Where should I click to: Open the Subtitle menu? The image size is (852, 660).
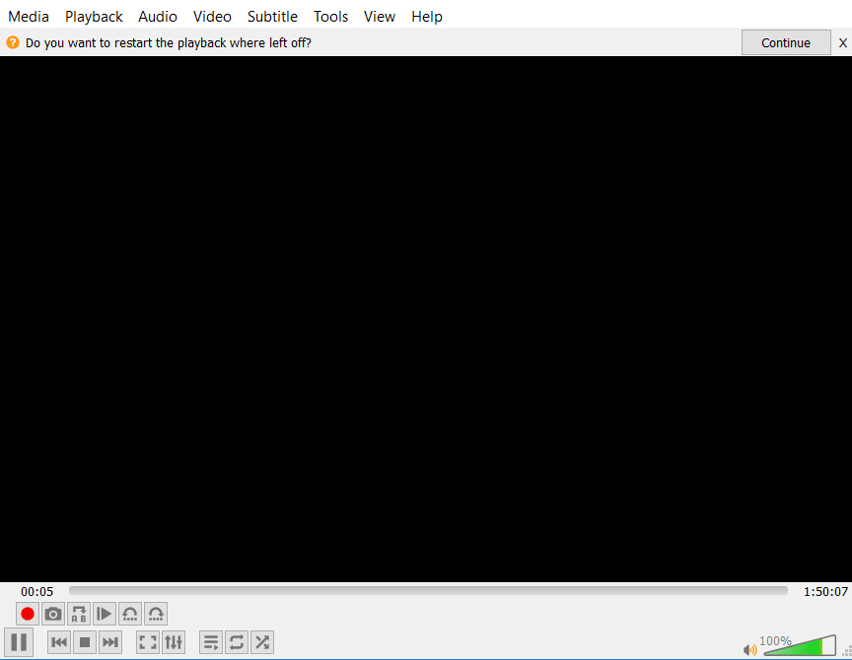pyautogui.click(x=272, y=16)
